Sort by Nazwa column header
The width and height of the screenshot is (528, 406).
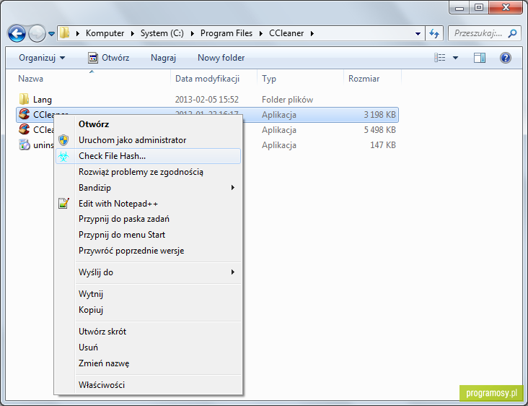[x=30, y=79]
